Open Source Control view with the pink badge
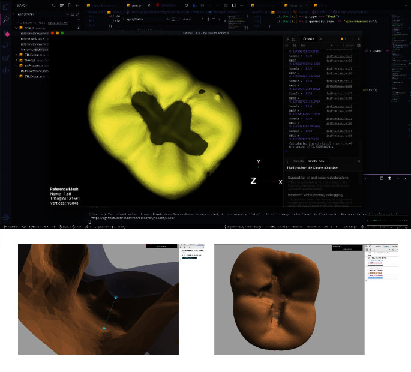Viewport: 411px width, 372px height. pos(6,32)
